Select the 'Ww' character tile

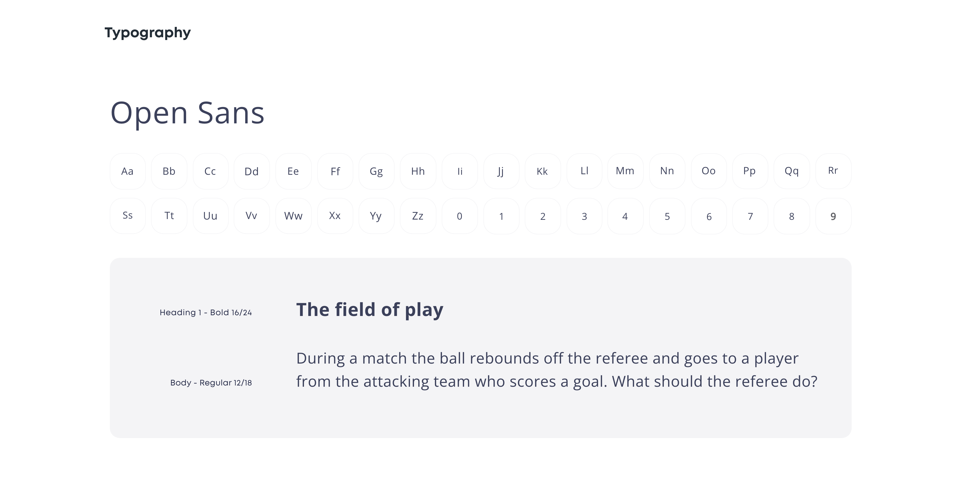[x=293, y=216]
